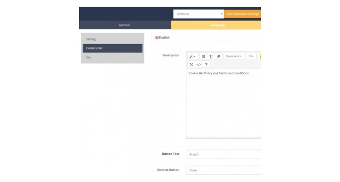Viewport: 340px width, 182px height.
Task: Click inside the Description editor text area
Action: click(224, 103)
